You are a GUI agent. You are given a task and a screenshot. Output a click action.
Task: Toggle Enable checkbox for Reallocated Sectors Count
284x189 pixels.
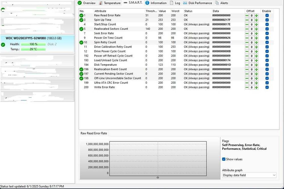coord(267,29)
